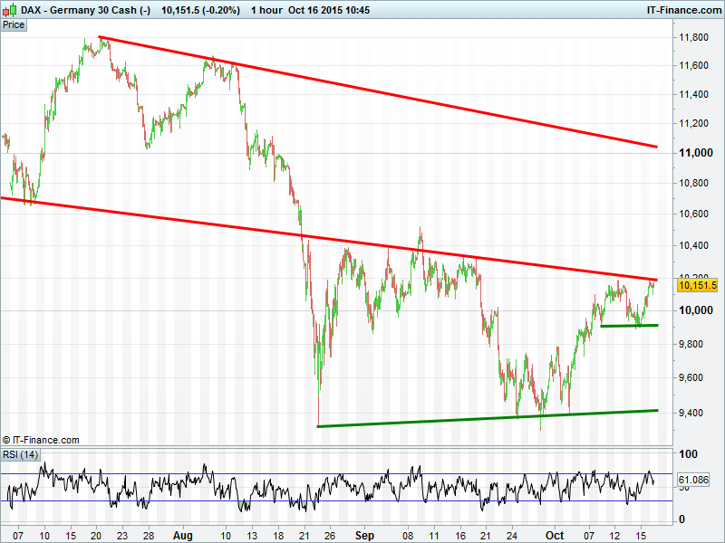Click the date label 20 on time axis
The image size is (725, 543).
(96, 536)
